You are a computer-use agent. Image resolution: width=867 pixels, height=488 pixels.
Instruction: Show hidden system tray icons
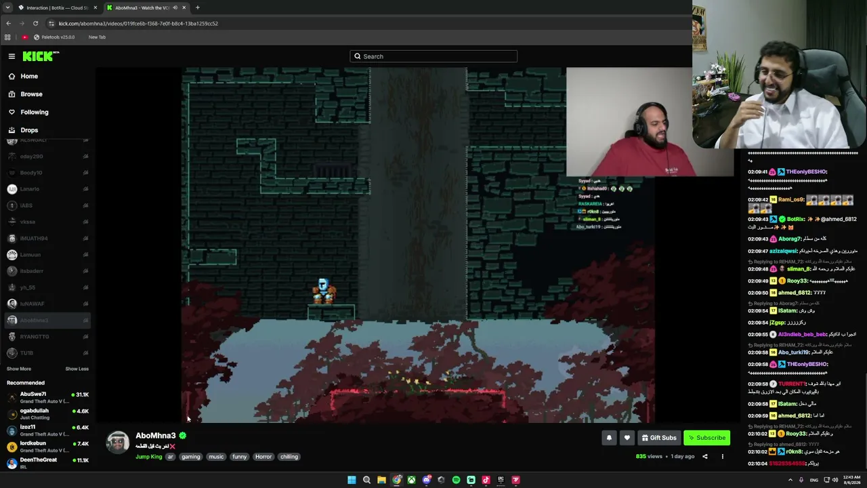pos(790,480)
